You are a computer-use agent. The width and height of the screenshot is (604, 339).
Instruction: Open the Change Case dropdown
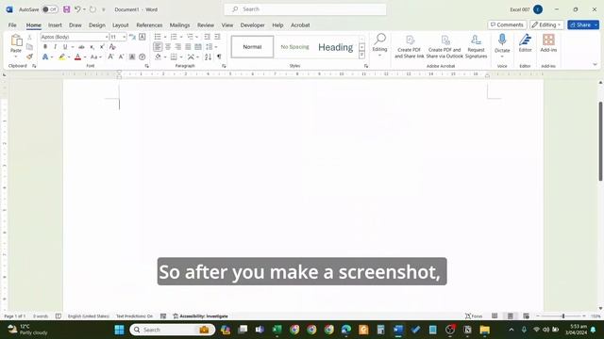coord(95,56)
